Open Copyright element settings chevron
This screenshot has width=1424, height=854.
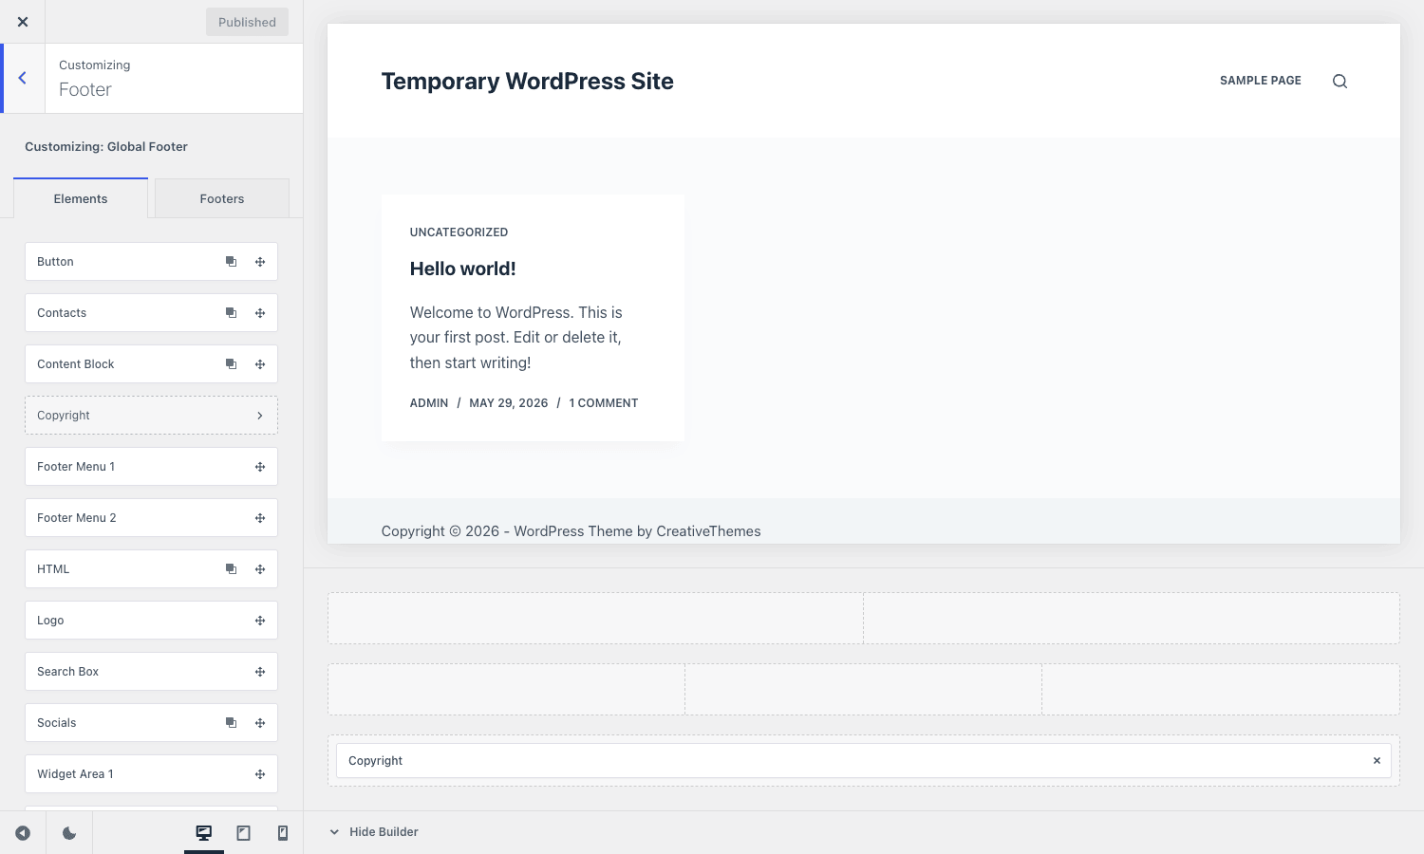click(260, 416)
